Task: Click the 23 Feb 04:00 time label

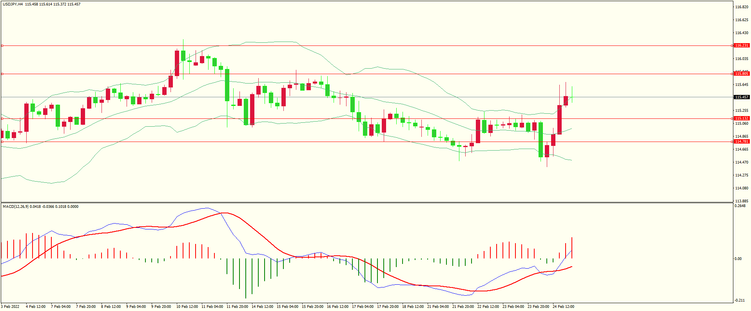Action: point(513,307)
